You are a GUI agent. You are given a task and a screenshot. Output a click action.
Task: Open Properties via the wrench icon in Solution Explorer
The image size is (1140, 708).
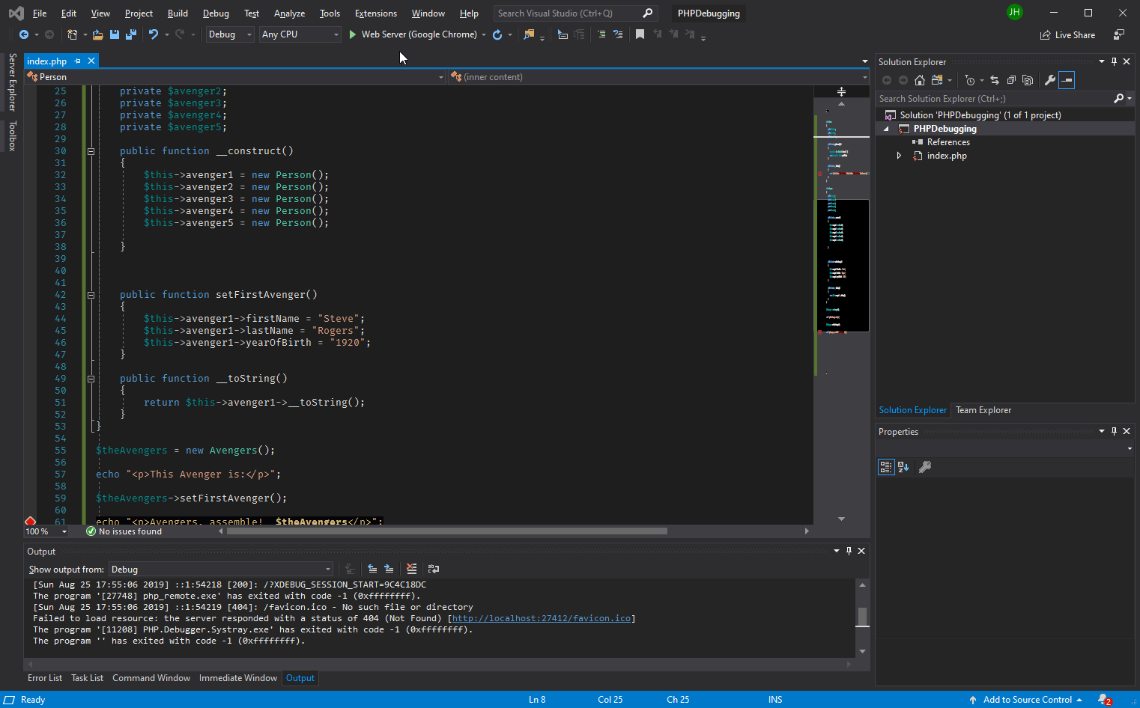(1050, 80)
